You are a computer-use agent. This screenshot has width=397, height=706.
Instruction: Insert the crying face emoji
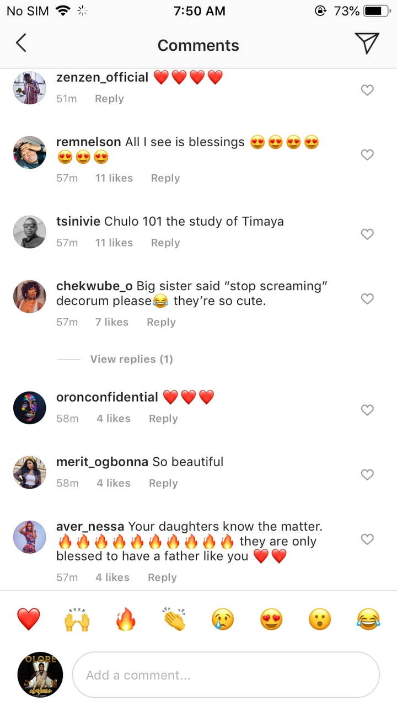(x=223, y=619)
